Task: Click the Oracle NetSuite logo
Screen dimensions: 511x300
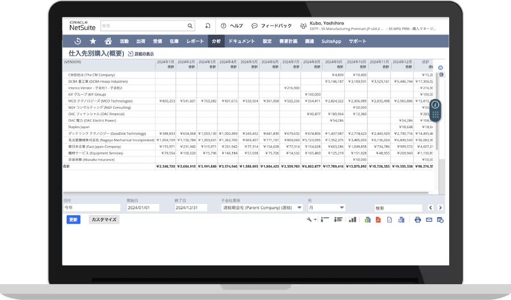Action: pyautogui.click(x=82, y=26)
